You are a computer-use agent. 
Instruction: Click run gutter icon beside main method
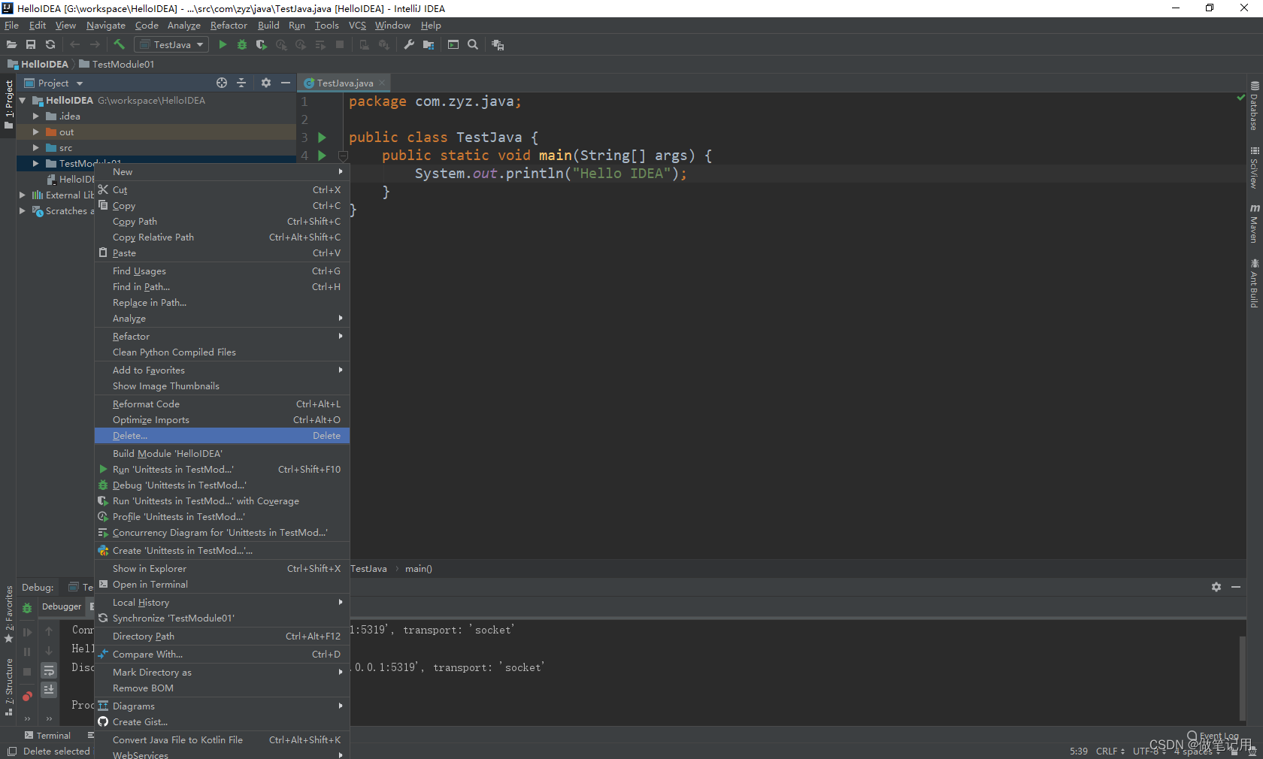point(322,156)
